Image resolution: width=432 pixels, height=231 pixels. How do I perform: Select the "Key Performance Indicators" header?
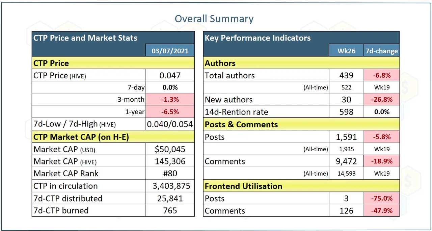coord(258,38)
